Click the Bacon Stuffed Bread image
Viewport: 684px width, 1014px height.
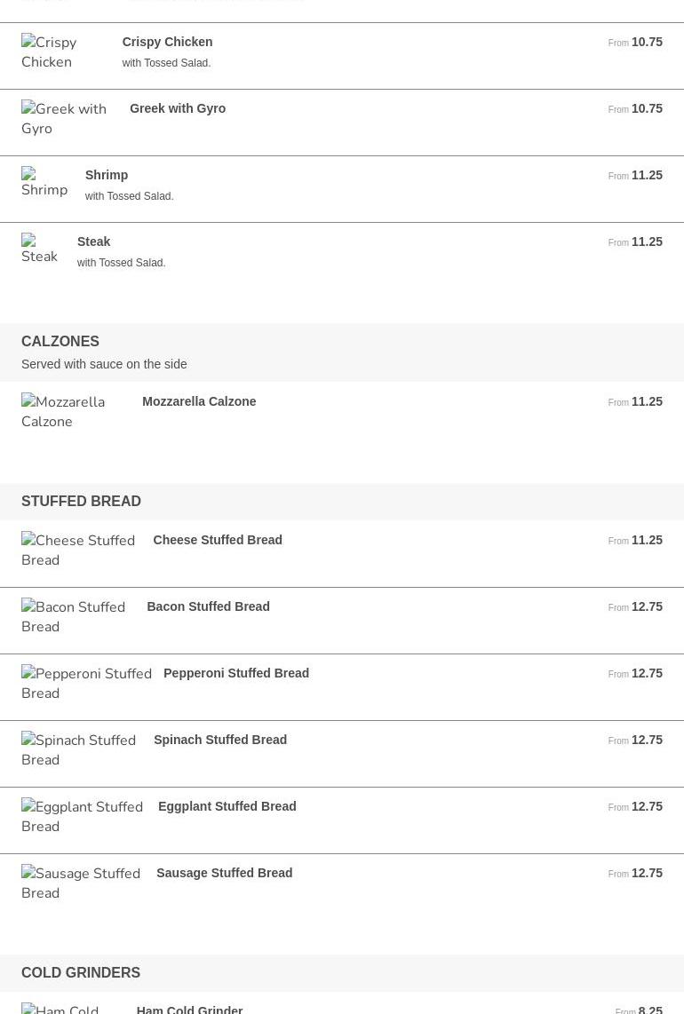75,617
